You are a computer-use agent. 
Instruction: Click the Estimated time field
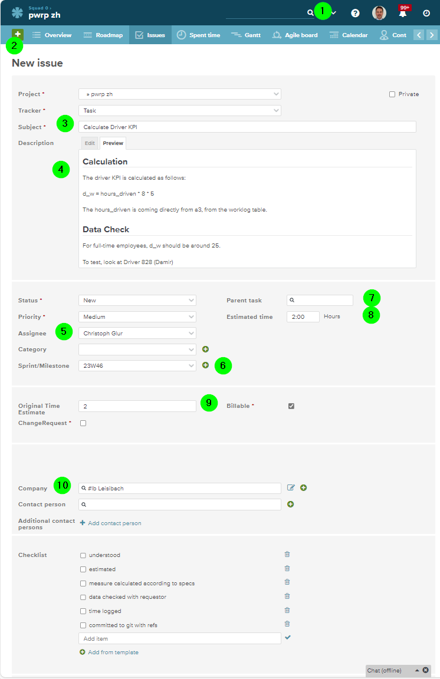pos(303,317)
